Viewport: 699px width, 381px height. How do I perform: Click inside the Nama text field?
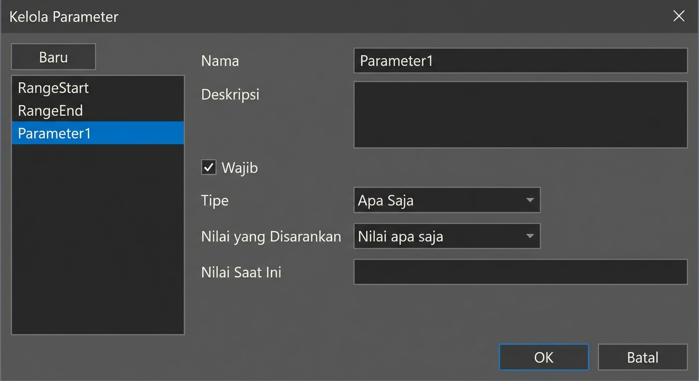[x=520, y=61]
